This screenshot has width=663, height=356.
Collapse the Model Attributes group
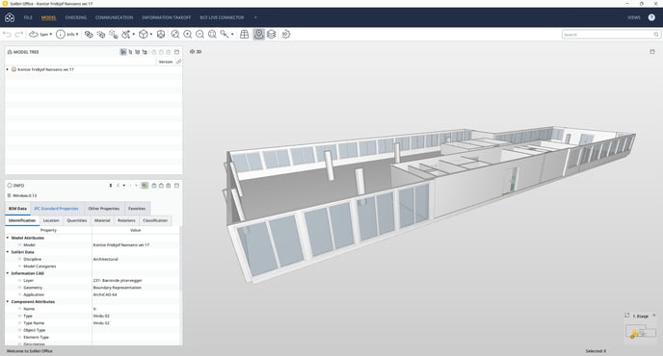point(8,238)
